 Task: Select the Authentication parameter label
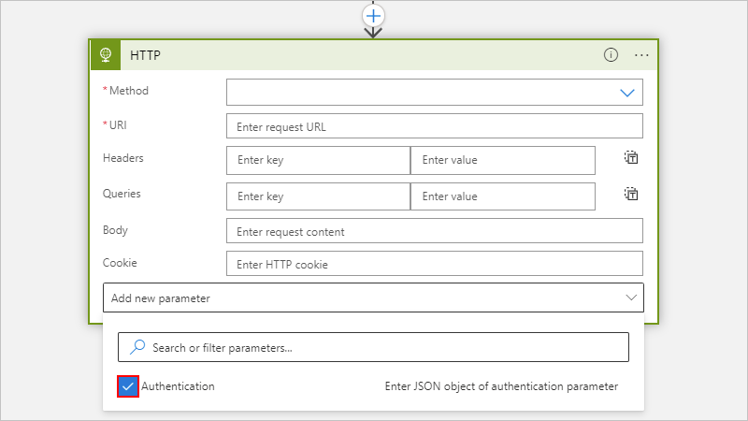tap(178, 385)
